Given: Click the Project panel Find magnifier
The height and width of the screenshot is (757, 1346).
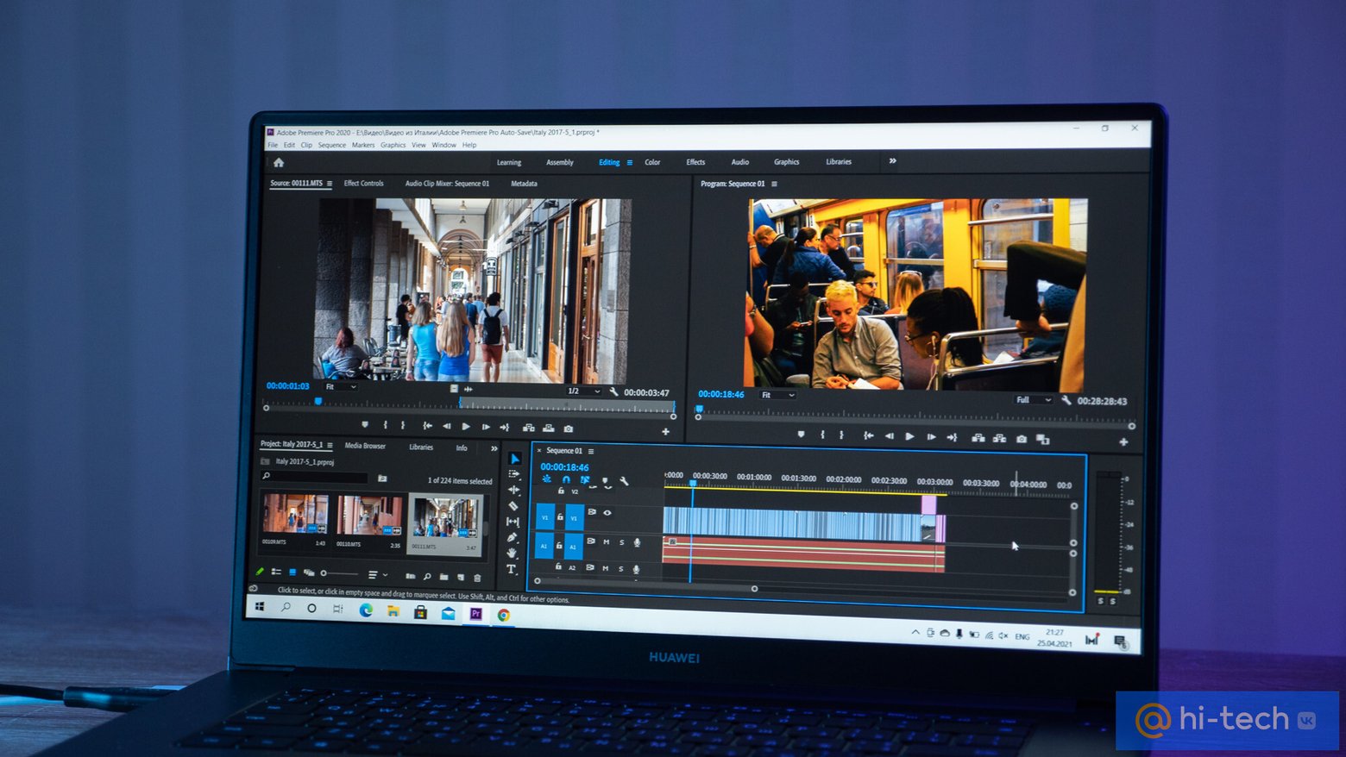Looking at the screenshot, I should tap(427, 577).
